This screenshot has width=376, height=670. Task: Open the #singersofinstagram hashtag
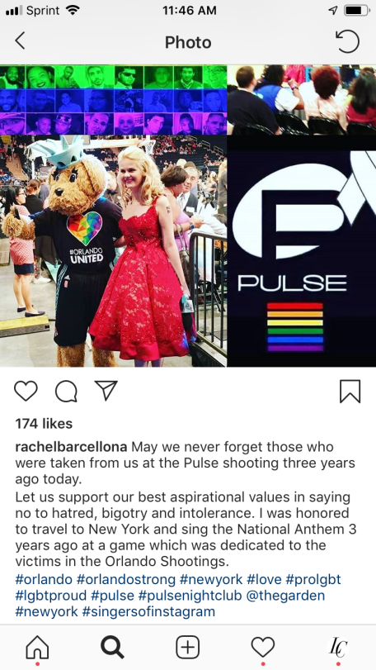tap(148, 611)
